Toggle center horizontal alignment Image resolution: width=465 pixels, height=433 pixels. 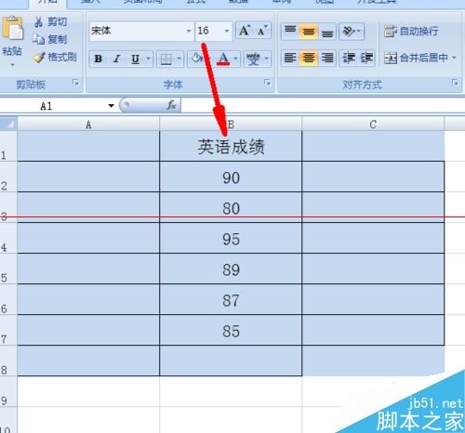(x=309, y=58)
